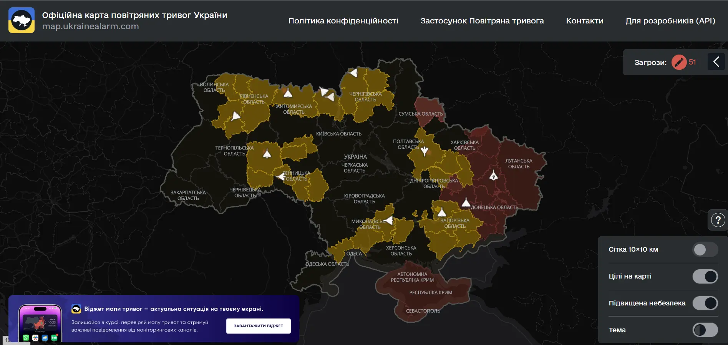Click the КИЇВСЬКА ОБЛАСТЬ label on map
The image size is (728, 345).
[339, 134]
